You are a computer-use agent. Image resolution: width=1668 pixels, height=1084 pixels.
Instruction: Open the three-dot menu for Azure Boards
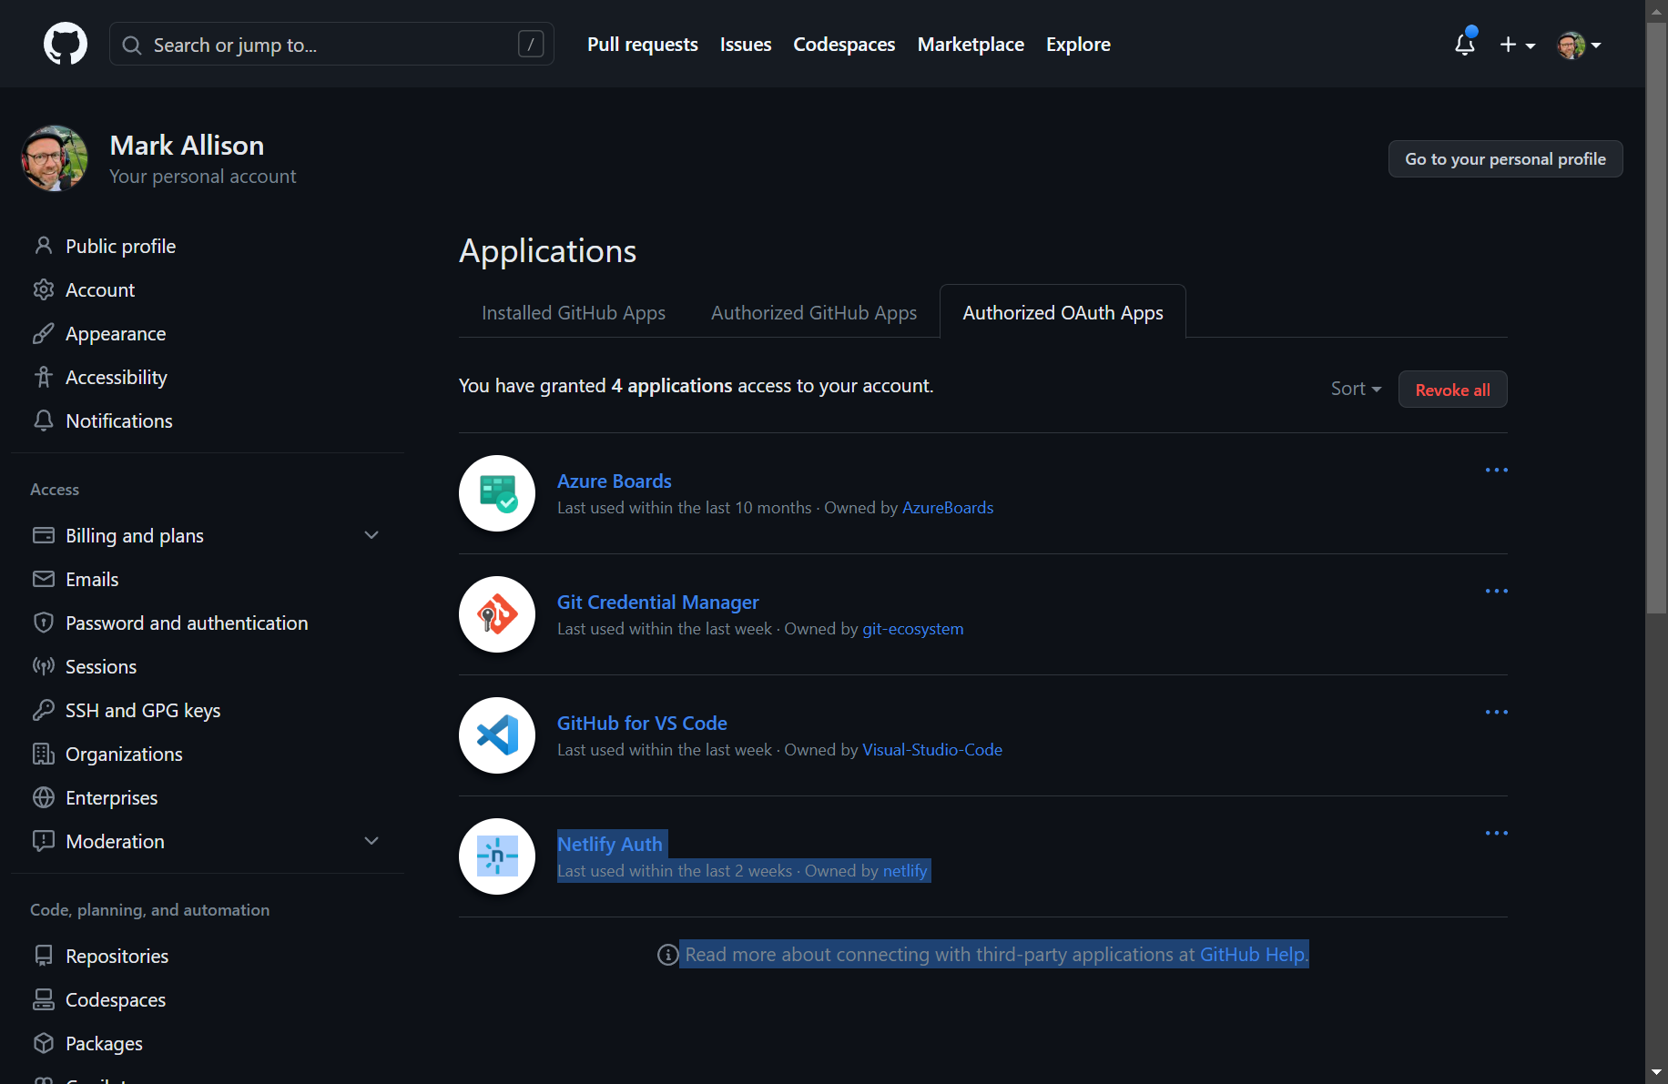point(1496,470)
